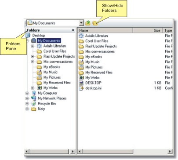Open the My Documents address dropdown arrow
This screenshot has height=160, width=178.
pos(81,23)
